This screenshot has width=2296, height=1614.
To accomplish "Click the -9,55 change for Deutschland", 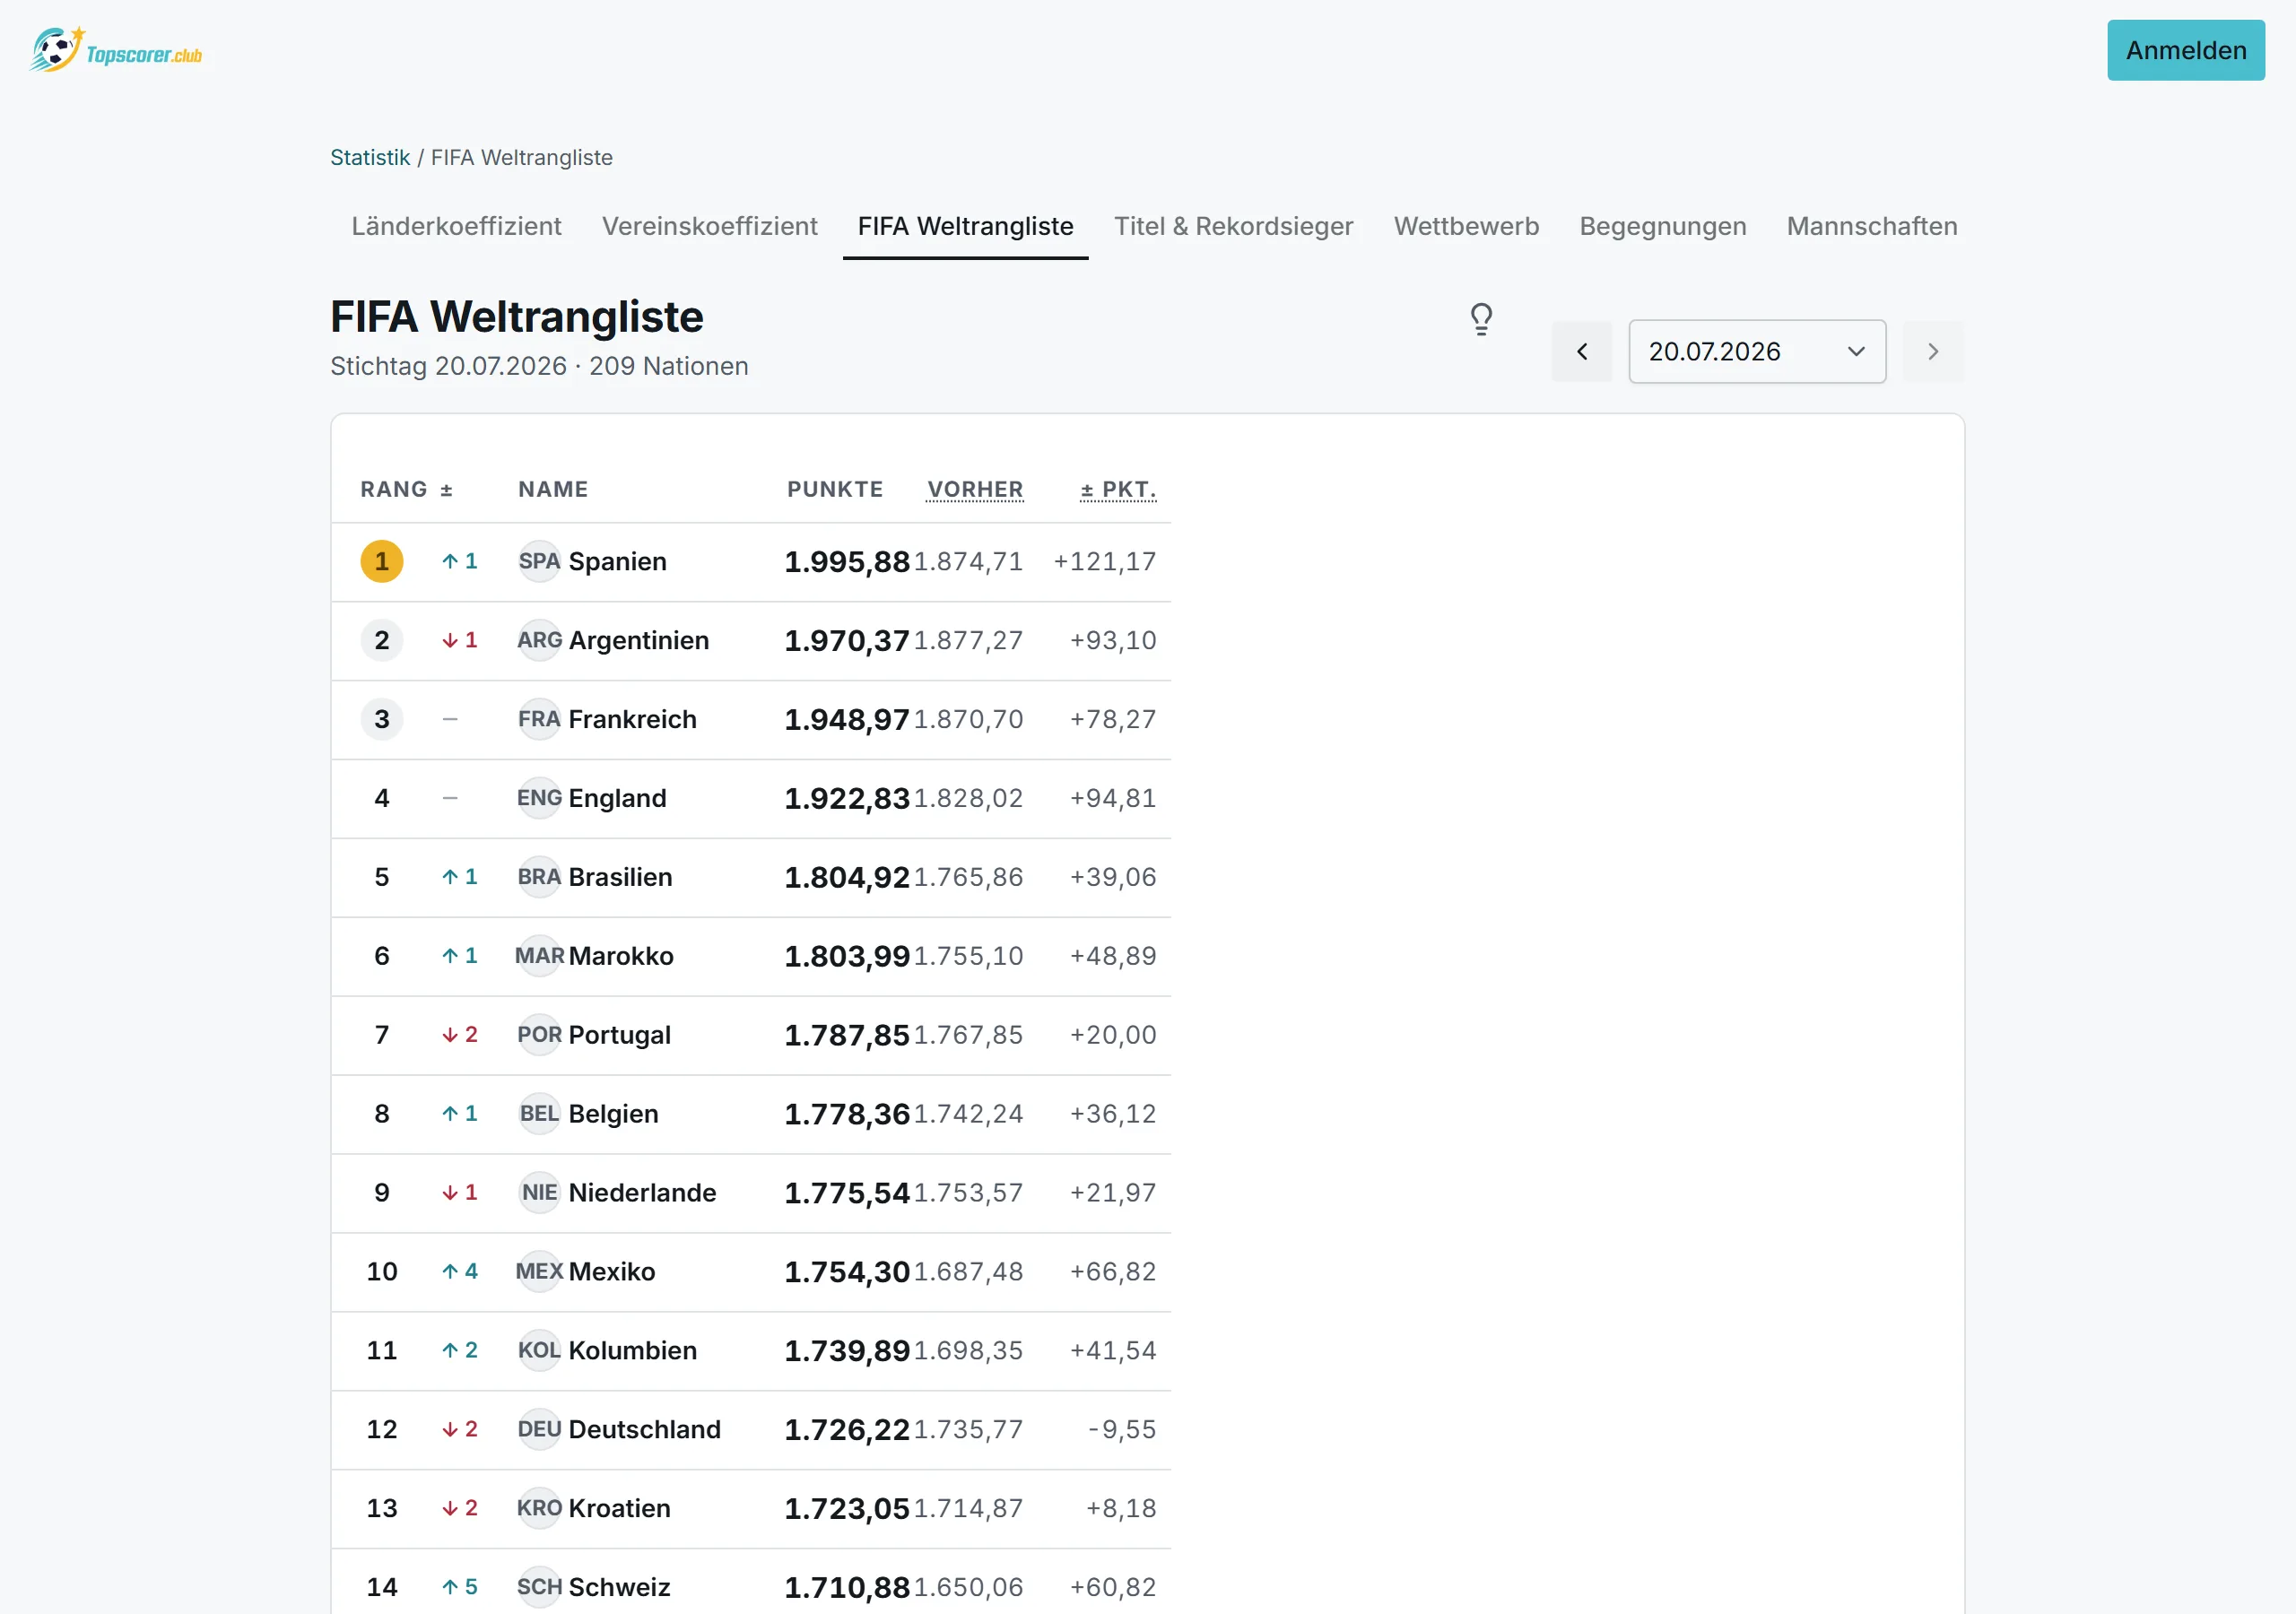I will point(1122,1430).
